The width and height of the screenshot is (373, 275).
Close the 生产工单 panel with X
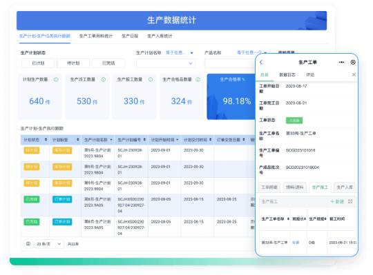[354, 74]
